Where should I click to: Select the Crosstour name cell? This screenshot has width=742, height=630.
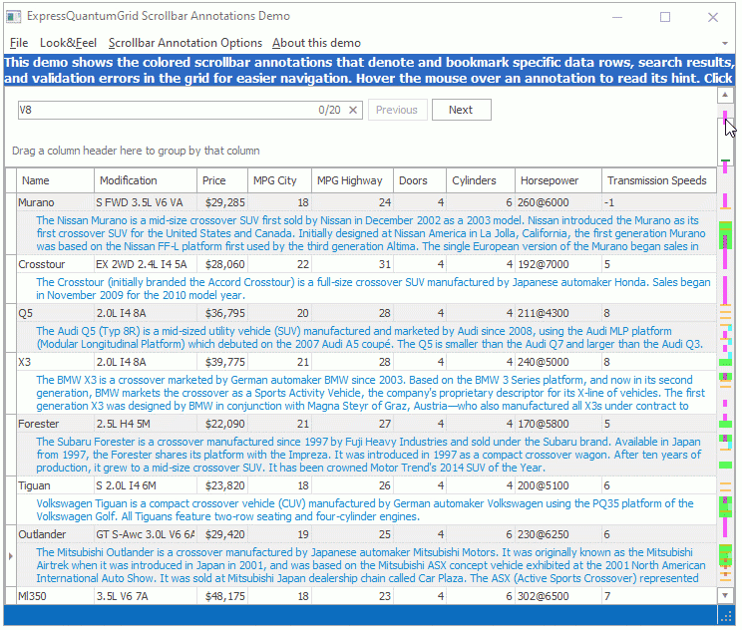56,264
